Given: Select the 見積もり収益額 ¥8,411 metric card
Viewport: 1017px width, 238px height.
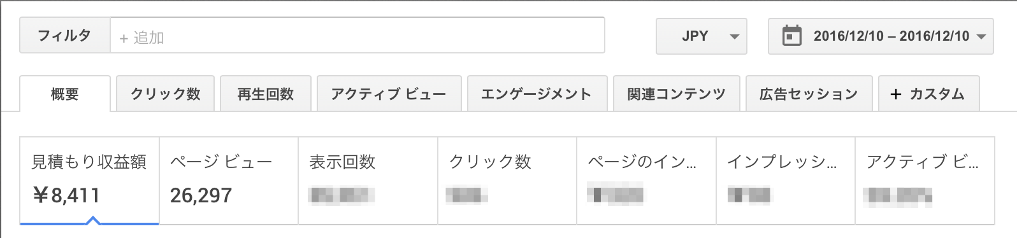Looking at the screenshot, I should [89, 181].
